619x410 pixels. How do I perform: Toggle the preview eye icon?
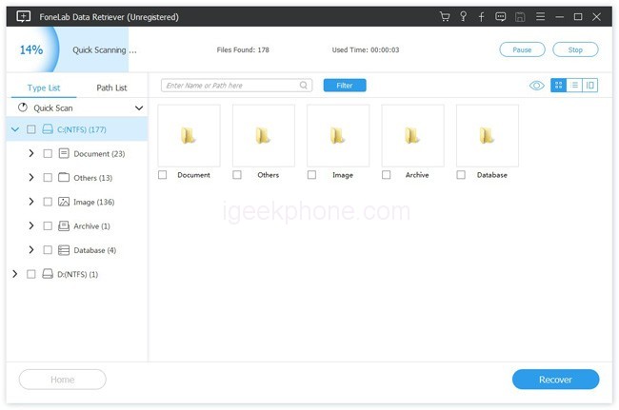tap(536, 86)
